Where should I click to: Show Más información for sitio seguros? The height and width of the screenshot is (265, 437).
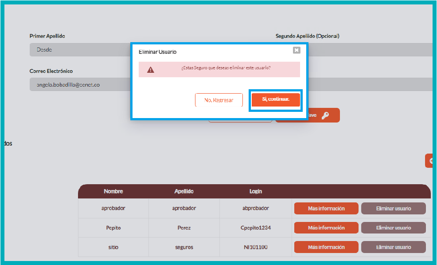click(326, 247)
